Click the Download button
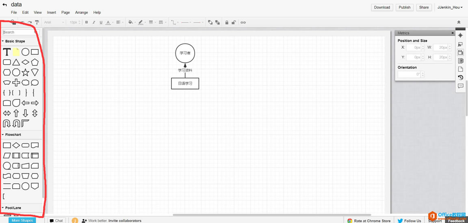This screenshot has width=468, height=223. pyautogui.click(x=382, y=7)
